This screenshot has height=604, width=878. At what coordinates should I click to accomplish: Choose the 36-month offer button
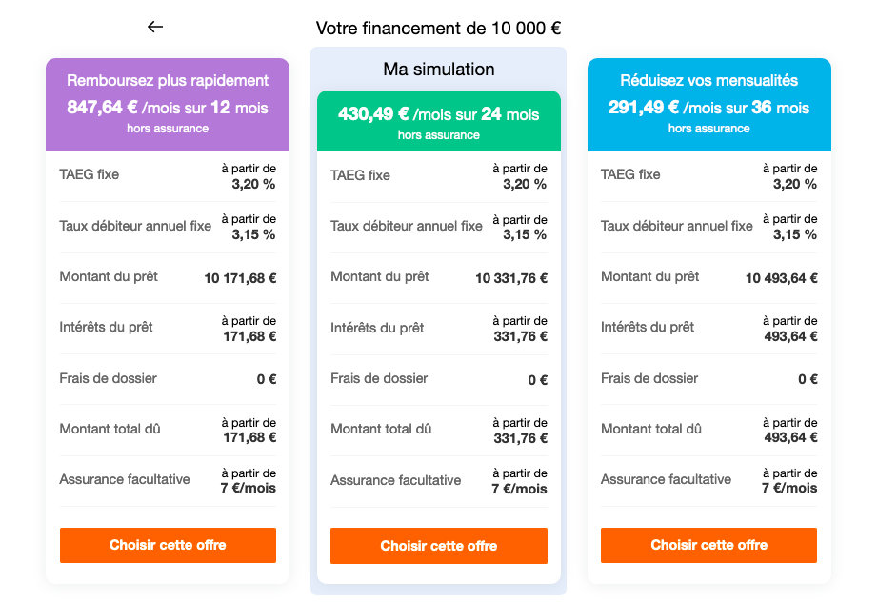click(x=708, y=545)
